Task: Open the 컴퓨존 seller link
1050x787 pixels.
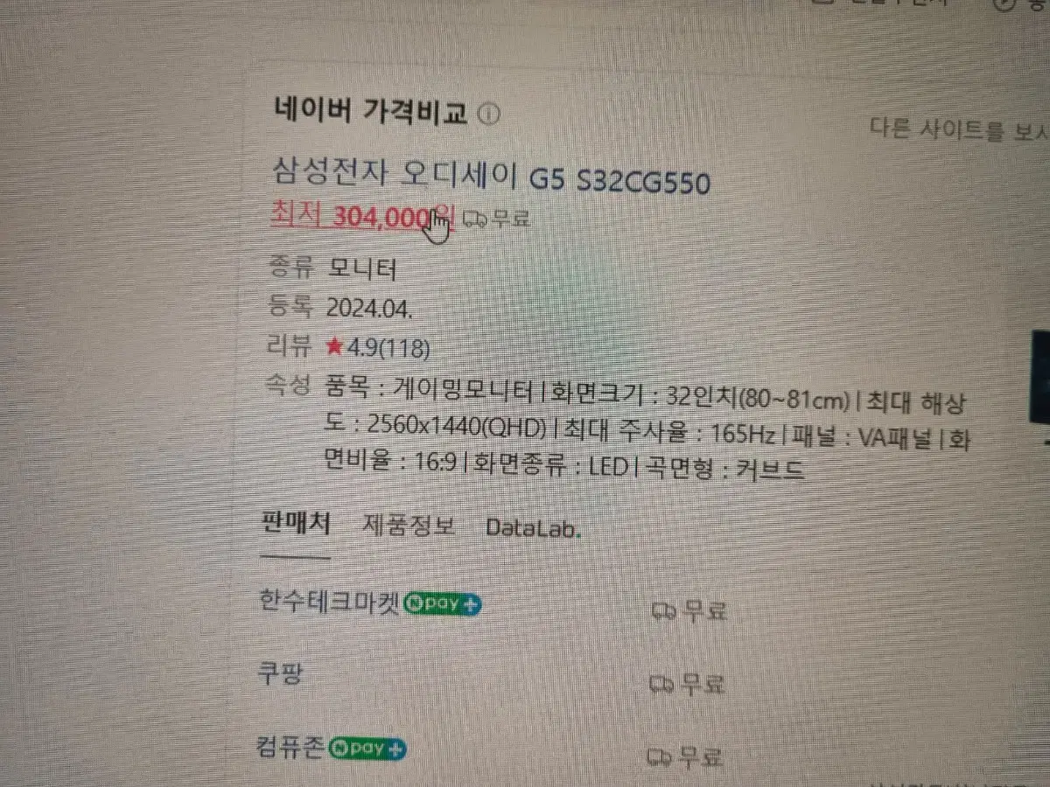Action: pos(290,749)
